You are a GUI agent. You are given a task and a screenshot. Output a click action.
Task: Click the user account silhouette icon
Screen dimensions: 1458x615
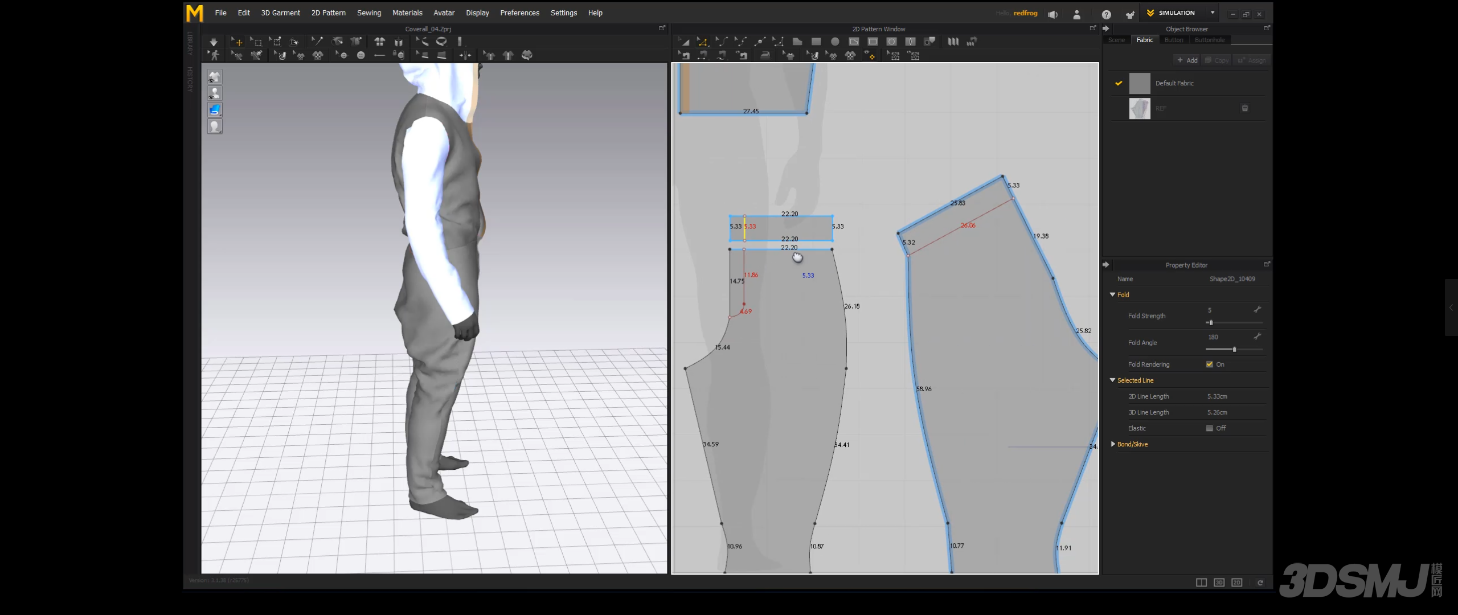(x=1076, y=14)
